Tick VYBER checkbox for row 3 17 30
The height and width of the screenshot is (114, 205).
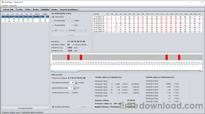(x=45, y=19)
